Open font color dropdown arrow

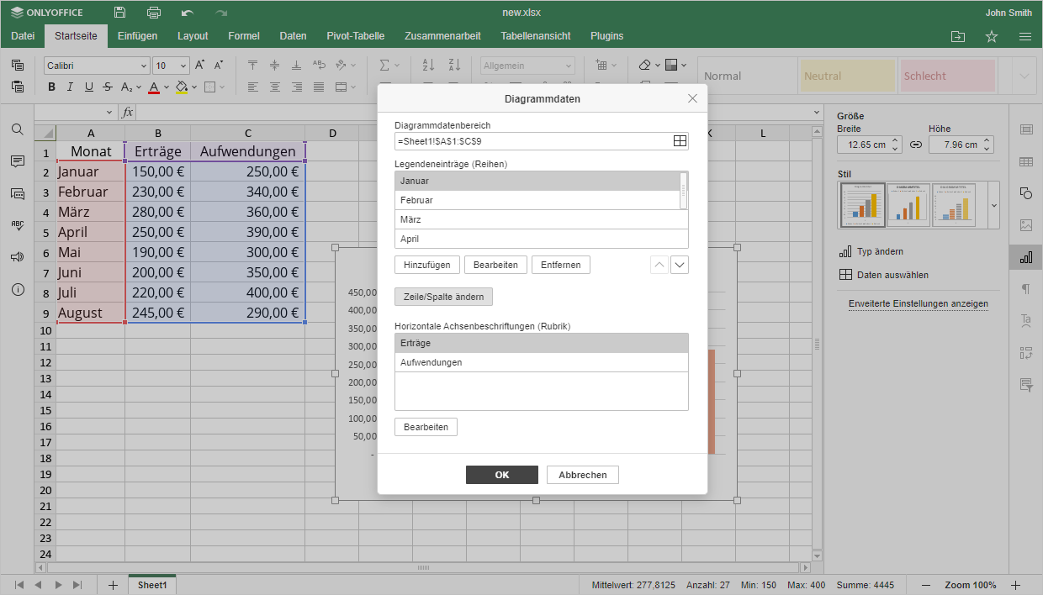pos(167,87)
